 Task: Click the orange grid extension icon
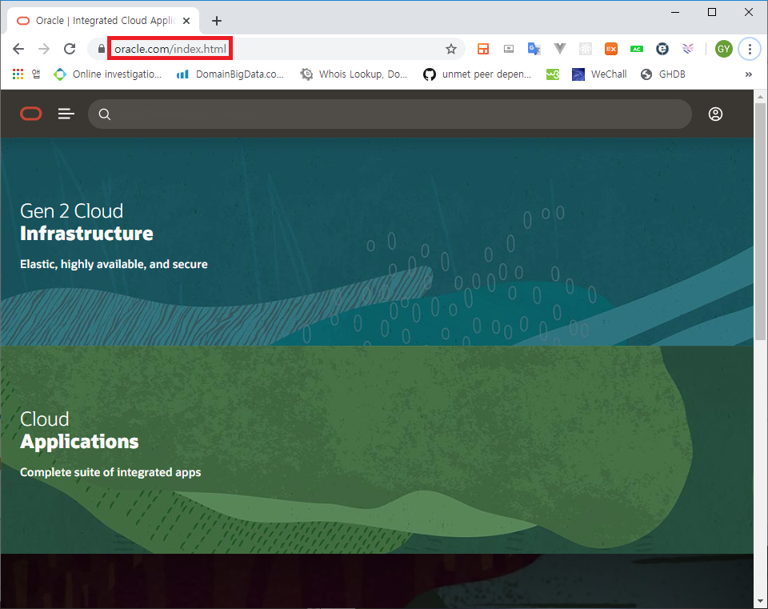[x=483, y=49]
